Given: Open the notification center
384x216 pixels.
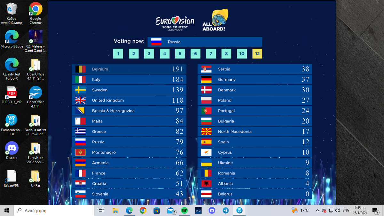Looking at the screenshot, I should pos(376,210).
